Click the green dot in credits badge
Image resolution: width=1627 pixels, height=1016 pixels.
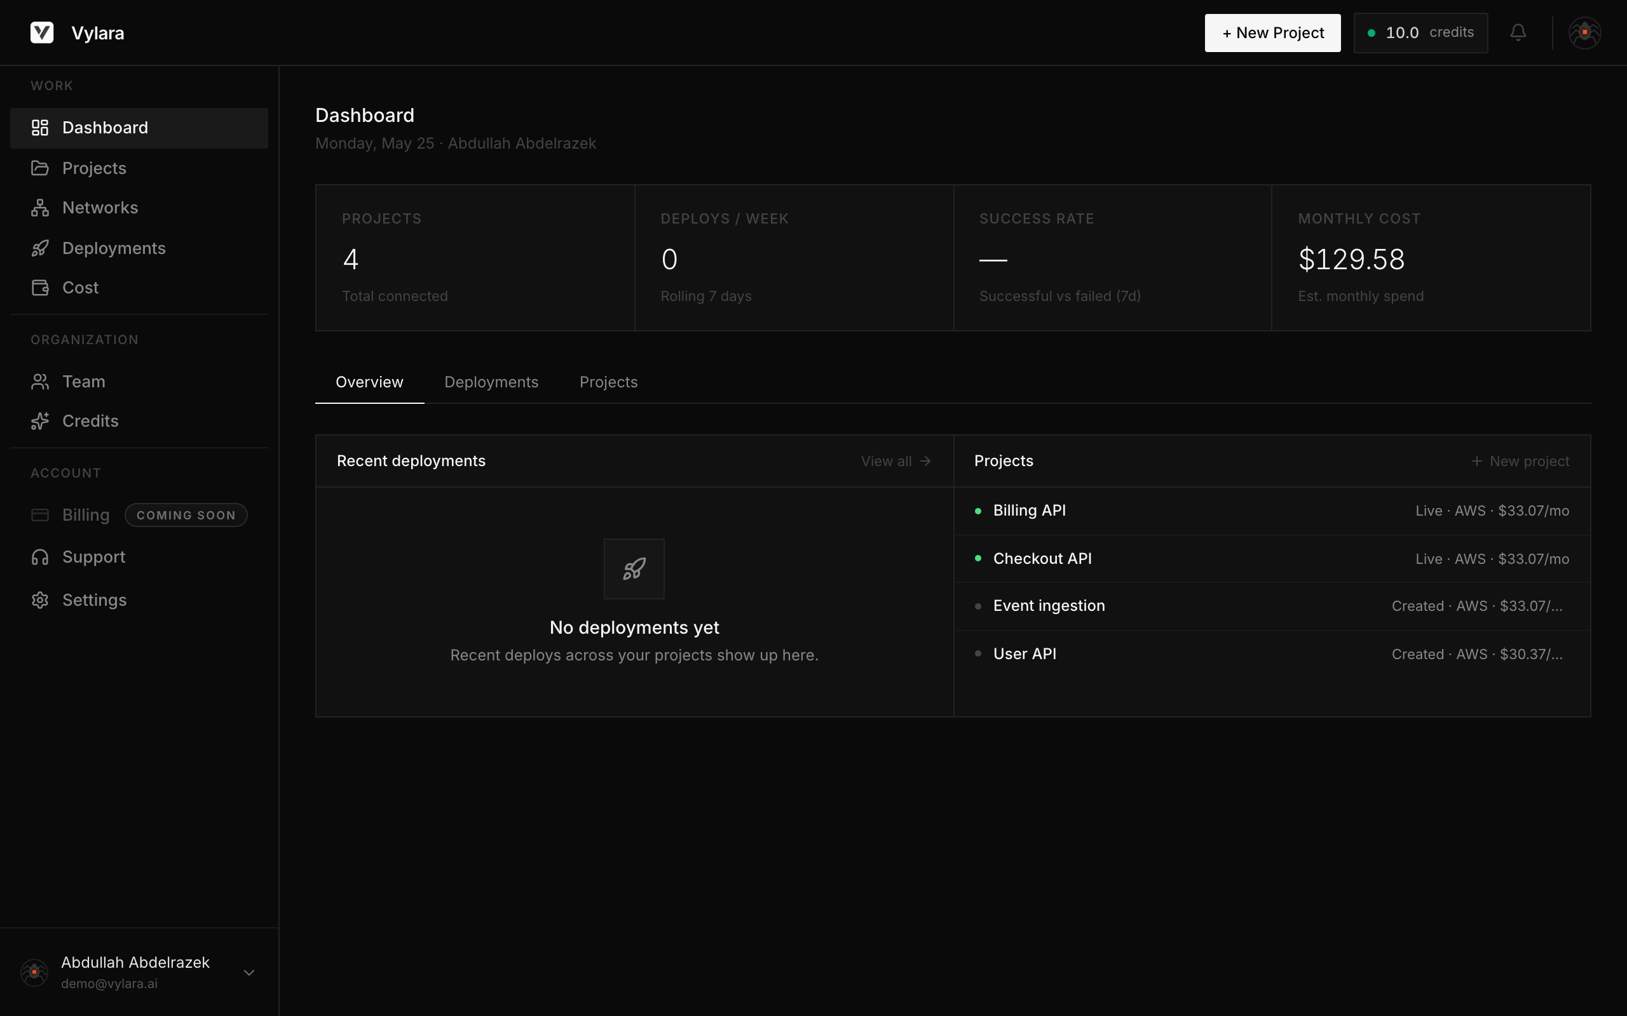pos(1371,33)
